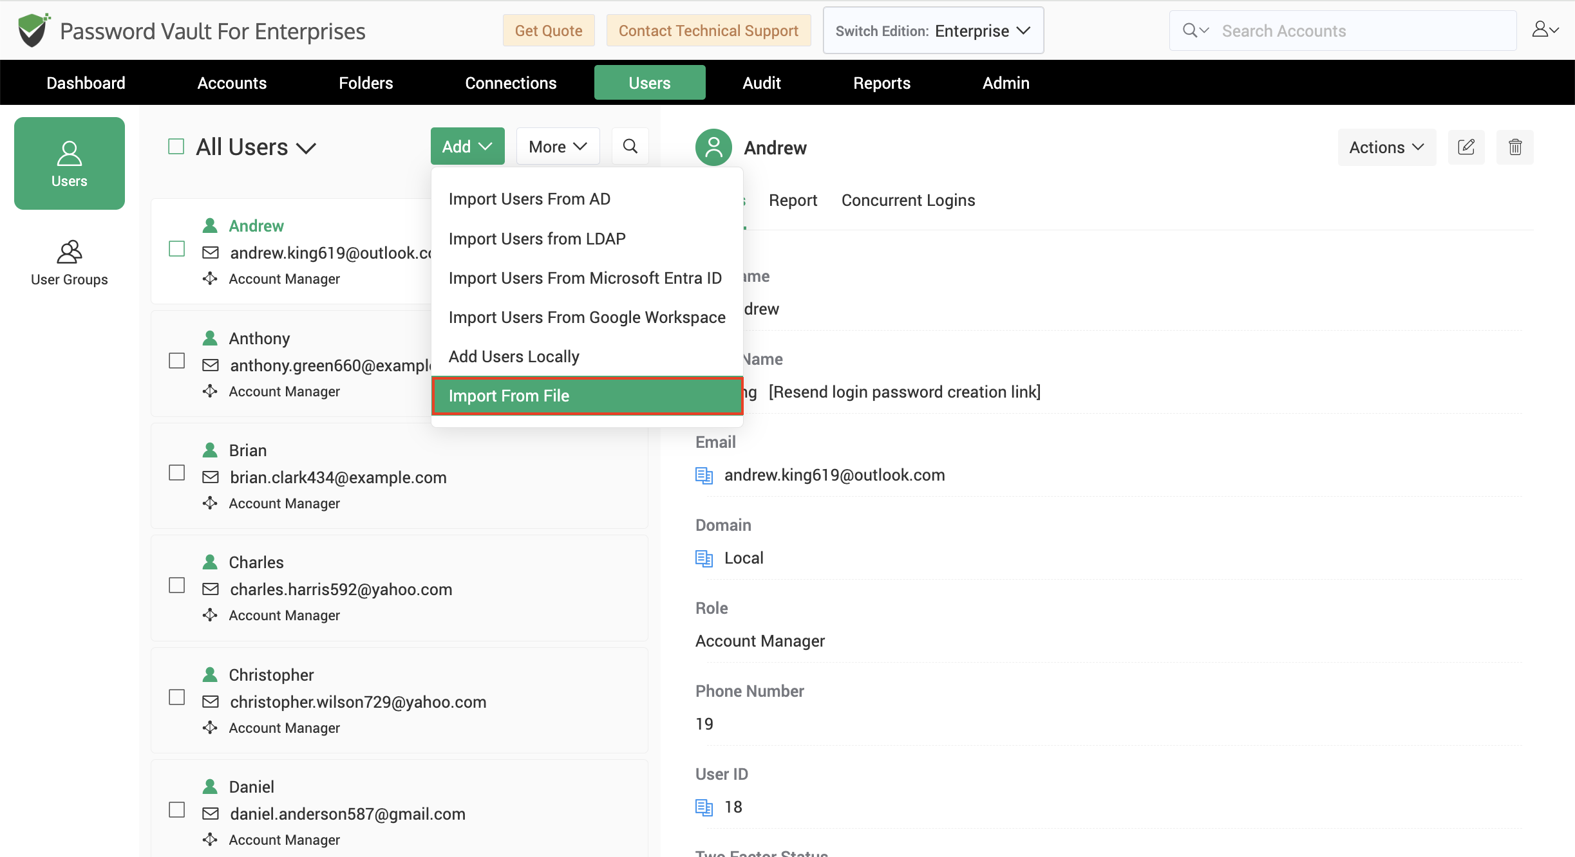Select the checkbox for user Charles
The image size is (1575, 857).
click(x=176, y=585)
